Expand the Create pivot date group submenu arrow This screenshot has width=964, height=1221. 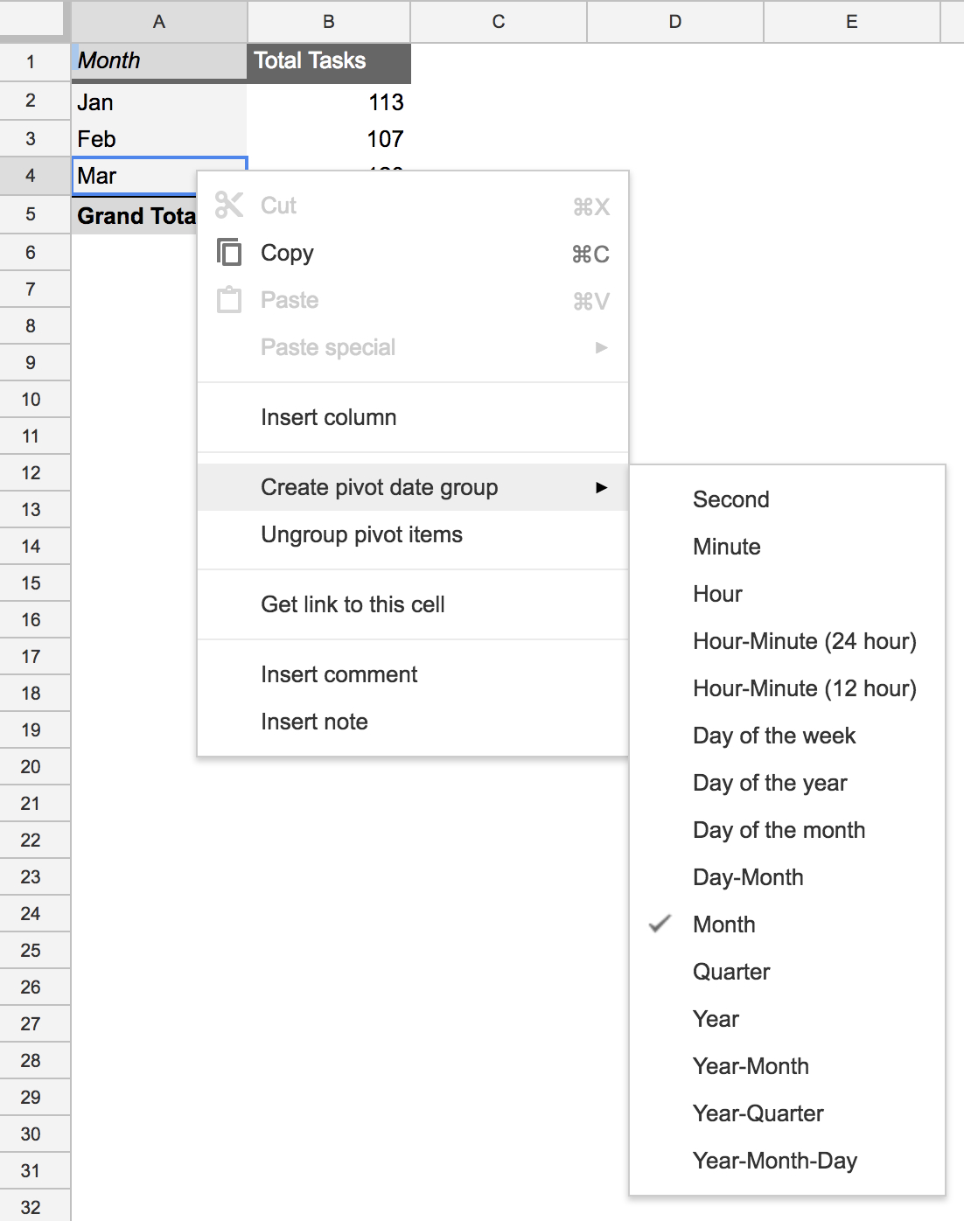click(x=601, y=487)
